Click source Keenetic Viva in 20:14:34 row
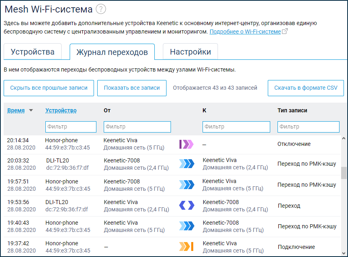The width and height of the screenshot is (348, 257). [120, 140]
